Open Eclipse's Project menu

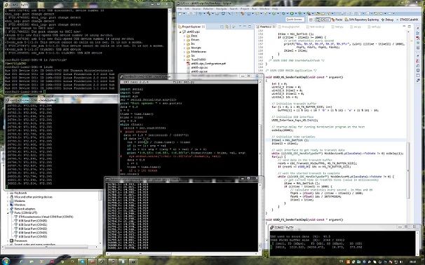point(245,8)
